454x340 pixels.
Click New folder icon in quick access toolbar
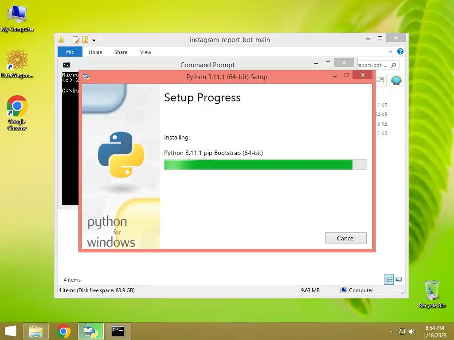(x=85, y=39)
